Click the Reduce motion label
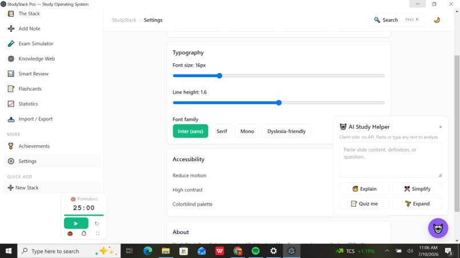The height and width of the screenshot is (258, 460). pyautogui.click(x=189, y=175)
